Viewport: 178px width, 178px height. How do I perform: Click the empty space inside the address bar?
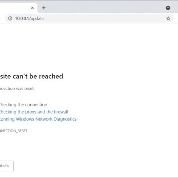(104, 19)
